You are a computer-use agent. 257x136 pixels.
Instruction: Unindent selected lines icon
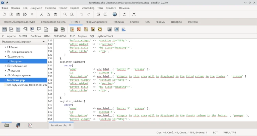point(98,15)
